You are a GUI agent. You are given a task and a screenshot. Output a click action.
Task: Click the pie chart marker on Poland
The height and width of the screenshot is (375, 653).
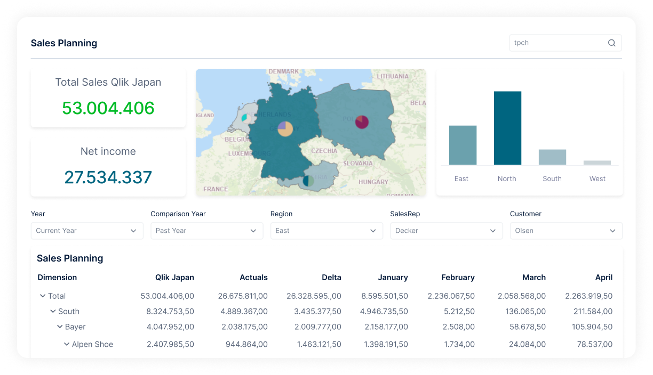coord(362,122)
